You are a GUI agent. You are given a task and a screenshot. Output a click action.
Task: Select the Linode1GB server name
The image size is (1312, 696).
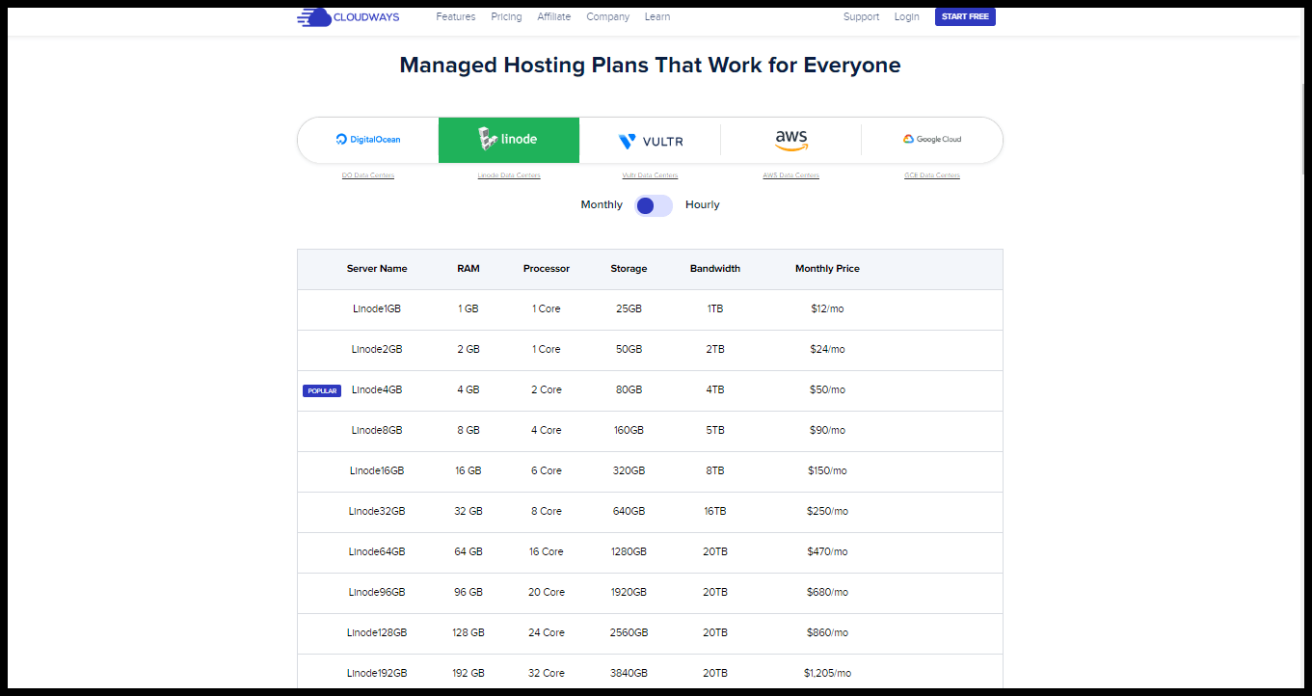click(x=377, y=309)
